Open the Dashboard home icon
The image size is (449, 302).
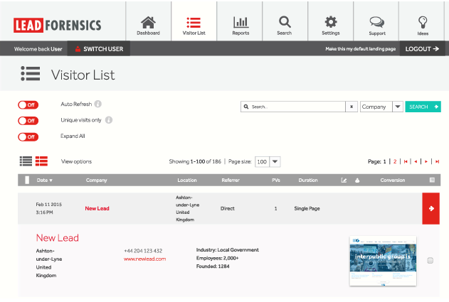(x=148, y=25)
